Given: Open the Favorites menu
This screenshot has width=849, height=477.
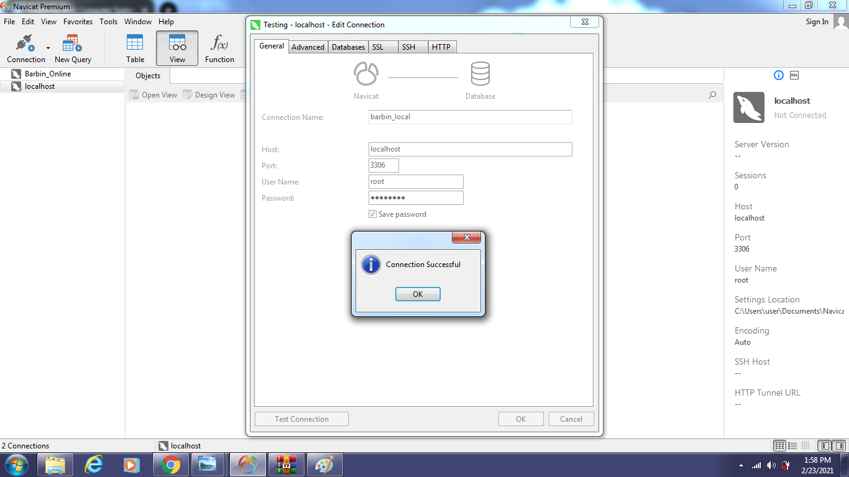Looking at the screenshot, I should click(x=78, y=22).
